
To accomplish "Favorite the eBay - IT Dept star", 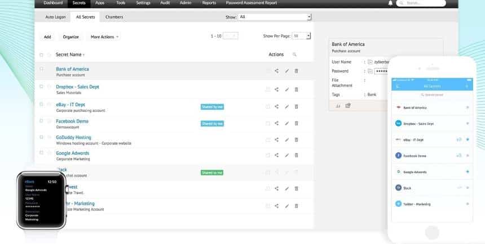I will coord(49,104).
